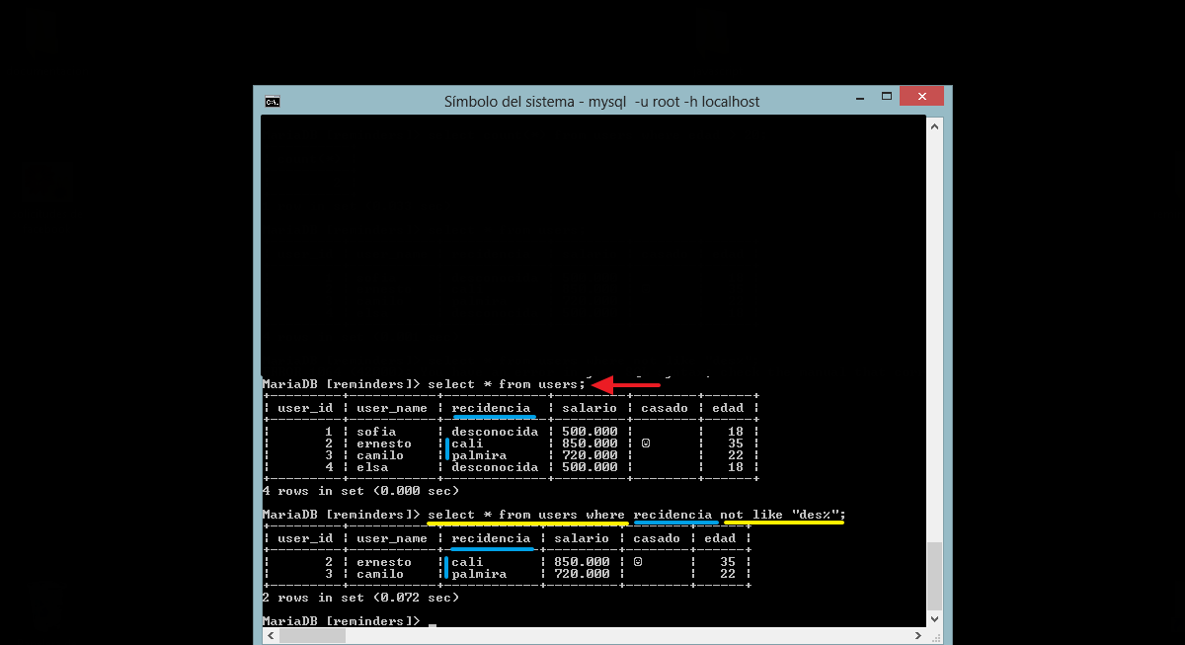Screen dimensions: 1185x645
Task: Close the Símbolo del sistema window
Action: (x=921, y=96)
